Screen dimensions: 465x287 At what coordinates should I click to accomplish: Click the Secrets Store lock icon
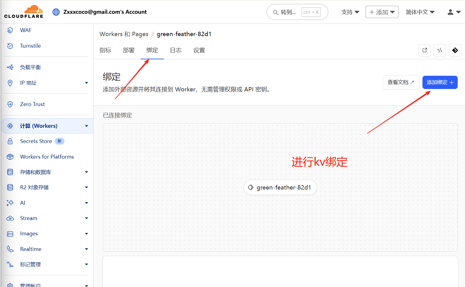pos(10,141)
